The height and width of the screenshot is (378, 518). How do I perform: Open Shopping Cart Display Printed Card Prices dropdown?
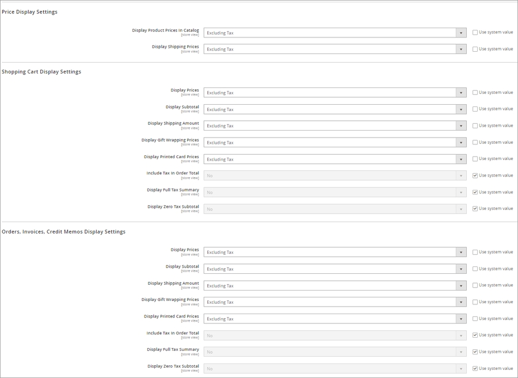pyautogui.click(x=334, y=159)
